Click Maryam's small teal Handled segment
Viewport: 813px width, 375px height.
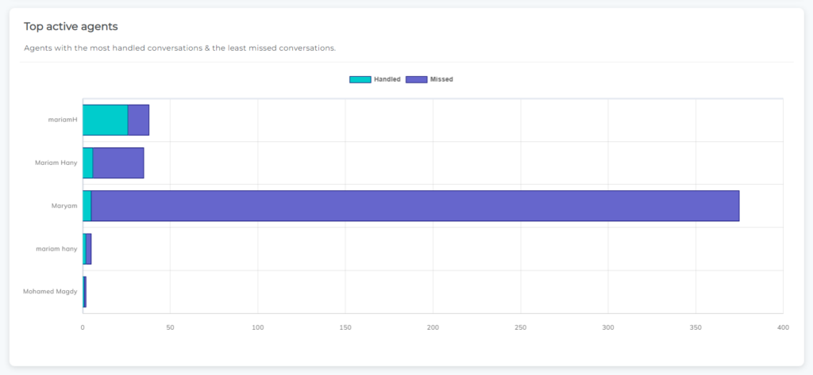click(x=87, y=206)
